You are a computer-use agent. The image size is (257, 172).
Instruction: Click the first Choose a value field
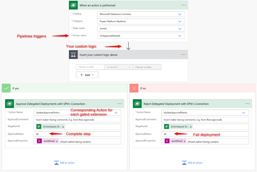[x=90, y=67]
